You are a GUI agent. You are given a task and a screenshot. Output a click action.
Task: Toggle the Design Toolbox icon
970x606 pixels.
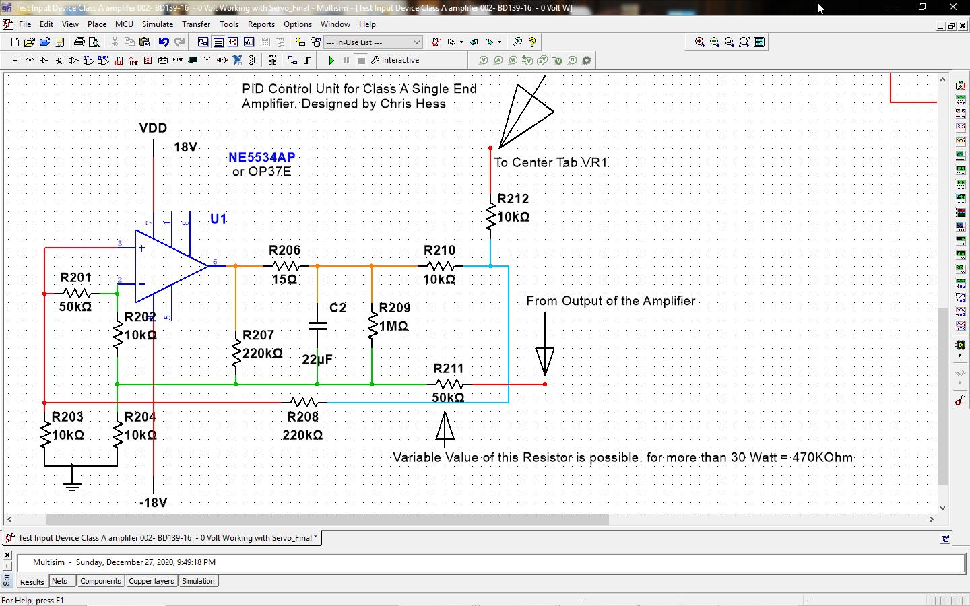pos(203,42)
